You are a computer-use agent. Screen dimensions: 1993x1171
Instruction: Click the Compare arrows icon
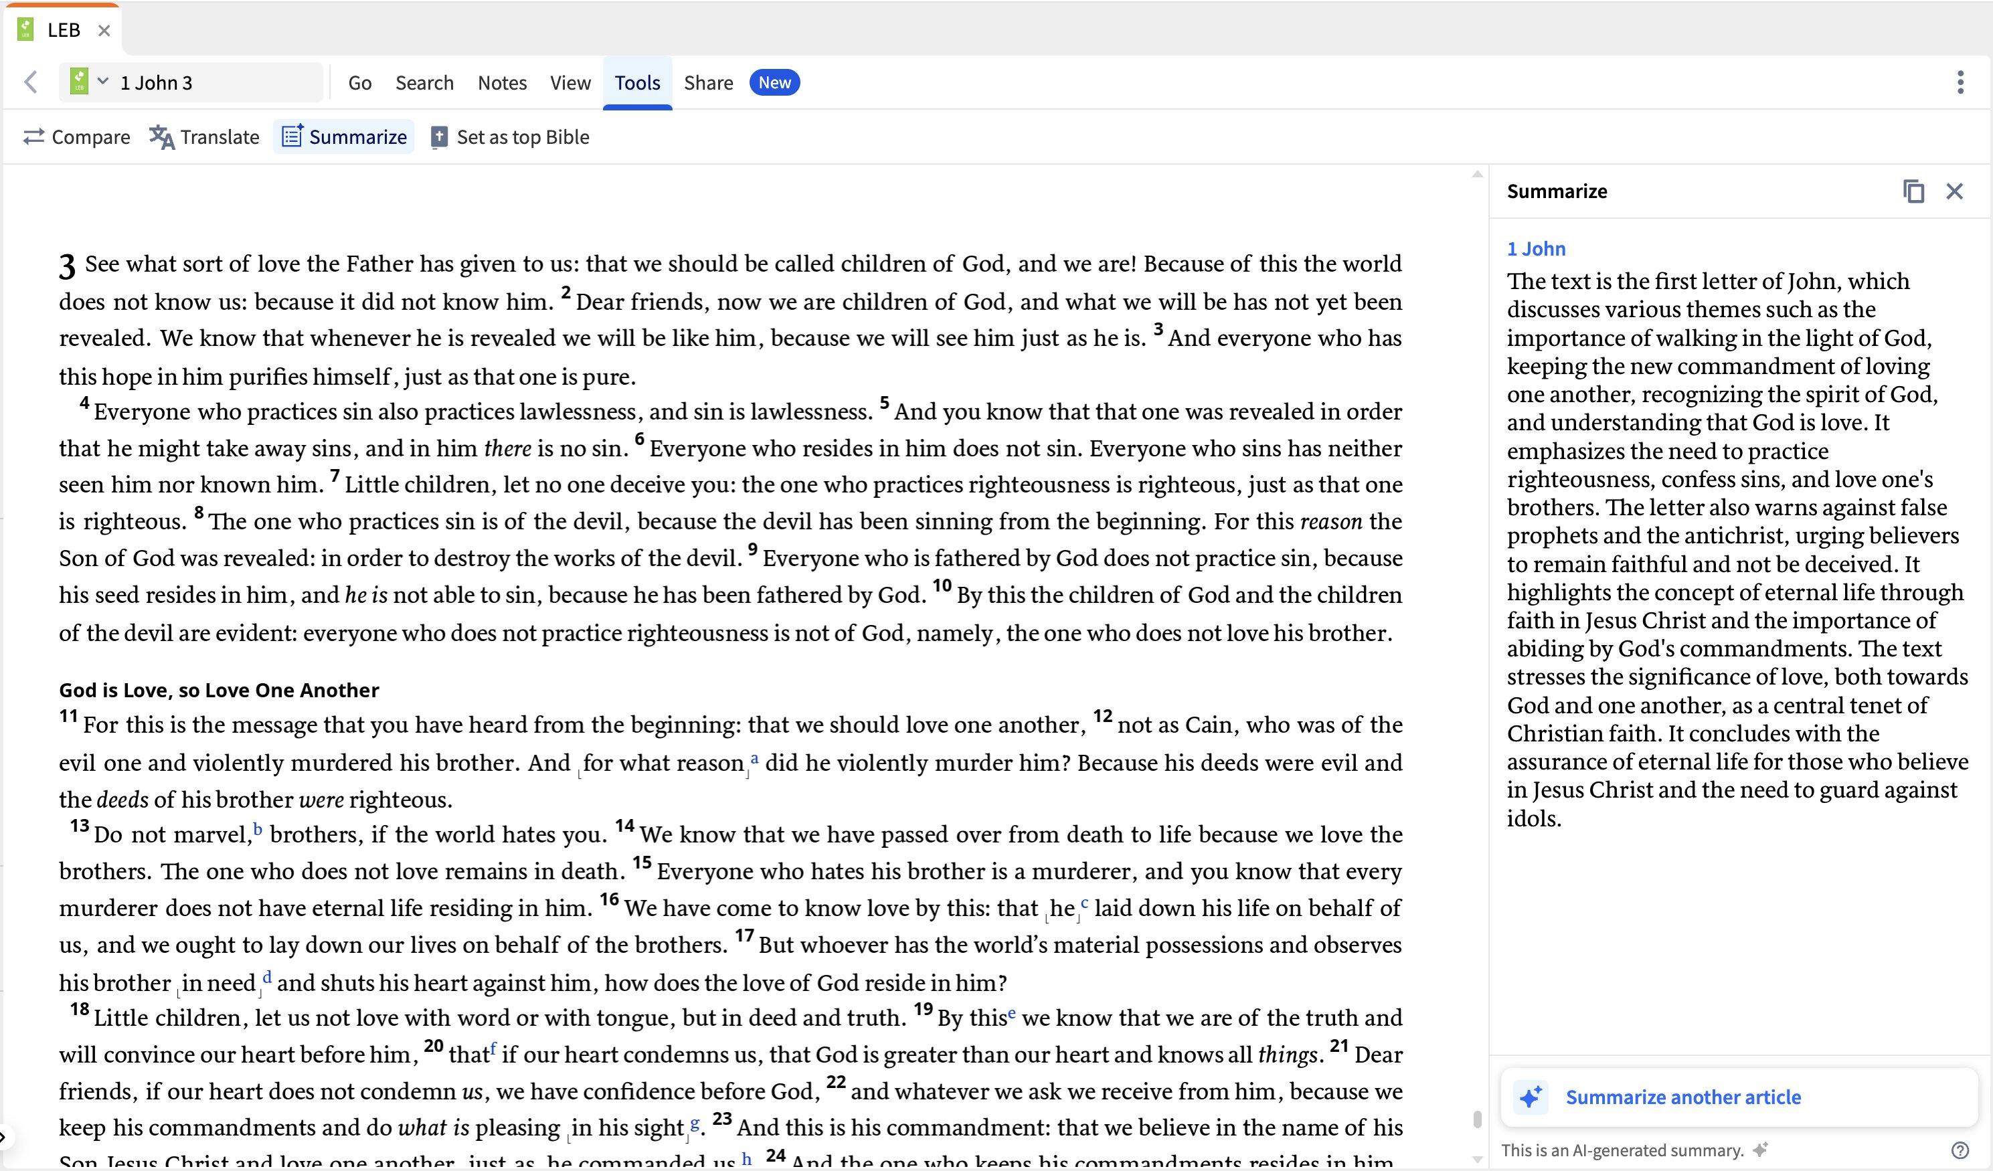[x=34, y=137]
